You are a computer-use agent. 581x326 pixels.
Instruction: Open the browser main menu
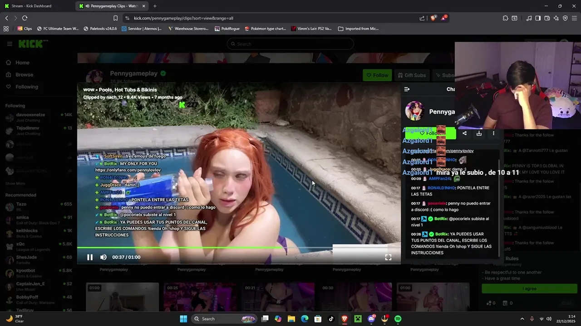pos(575,18)
